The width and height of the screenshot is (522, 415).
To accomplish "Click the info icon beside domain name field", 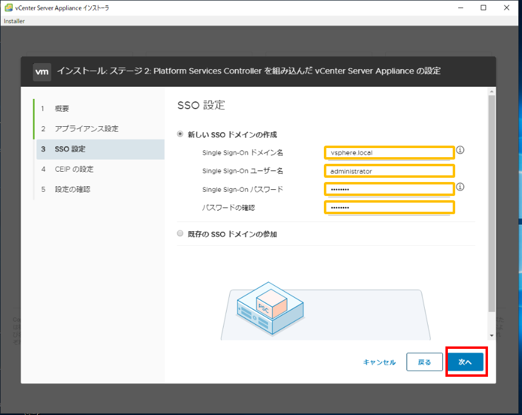I will [460, 150].
